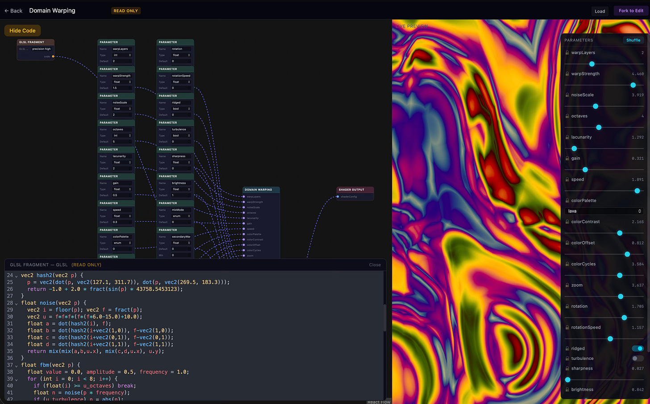Close the GLSL code panel
This screenshot has width=650, height=404.
point(375,265)
